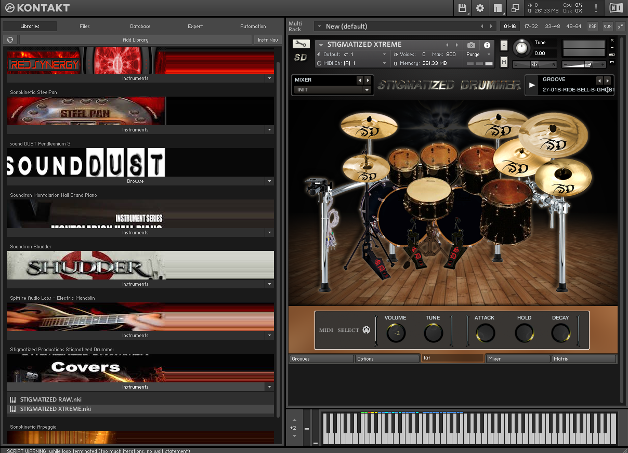Refresh the library list
The image size is (628, 453).
coord(10,40)
